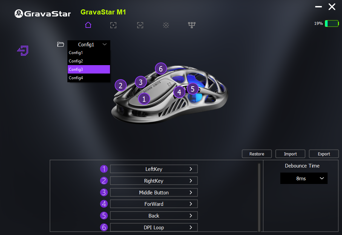
Task: Click number 4 badge in key list
Action: [104, 204]
